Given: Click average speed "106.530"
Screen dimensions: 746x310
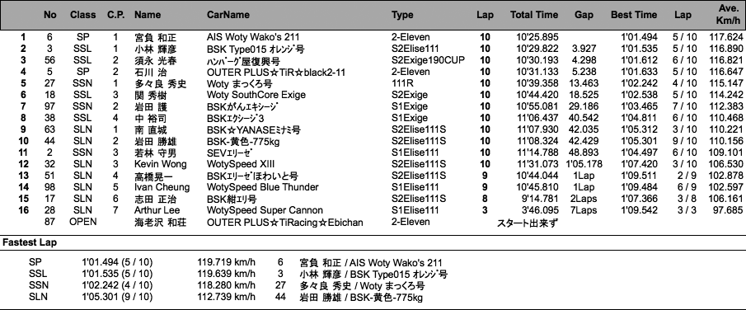Looking at the screenshot, I should 726,164.
